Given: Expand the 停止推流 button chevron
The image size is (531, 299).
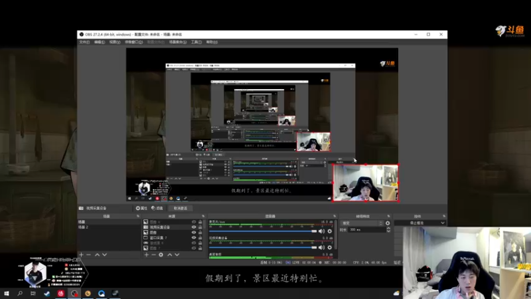Looking at the screenshot, I should (443, 223).
